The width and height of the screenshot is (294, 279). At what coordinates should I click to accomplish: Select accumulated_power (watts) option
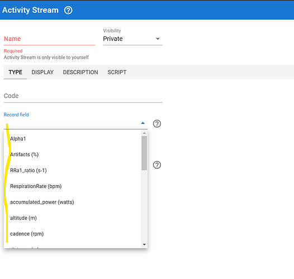pos(72,202)
